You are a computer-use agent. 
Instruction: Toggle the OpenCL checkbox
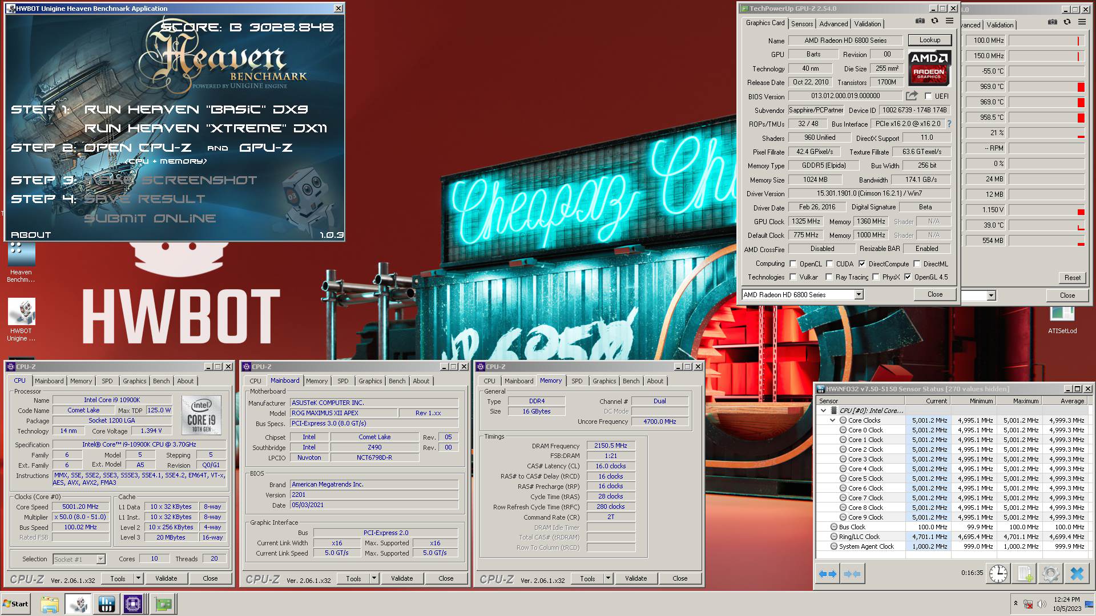(x=793, y=264)
